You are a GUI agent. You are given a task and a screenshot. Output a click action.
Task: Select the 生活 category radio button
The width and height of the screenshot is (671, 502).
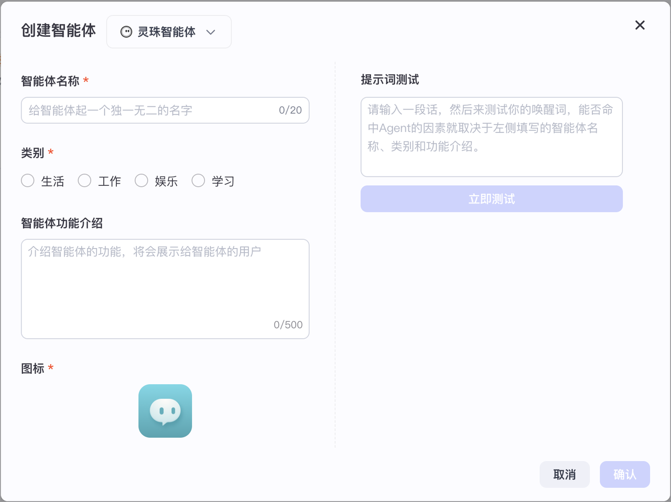click(28, 181)
